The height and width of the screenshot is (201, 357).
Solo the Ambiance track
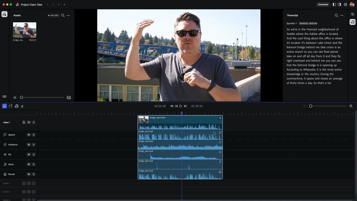click(x=34, y=145)
